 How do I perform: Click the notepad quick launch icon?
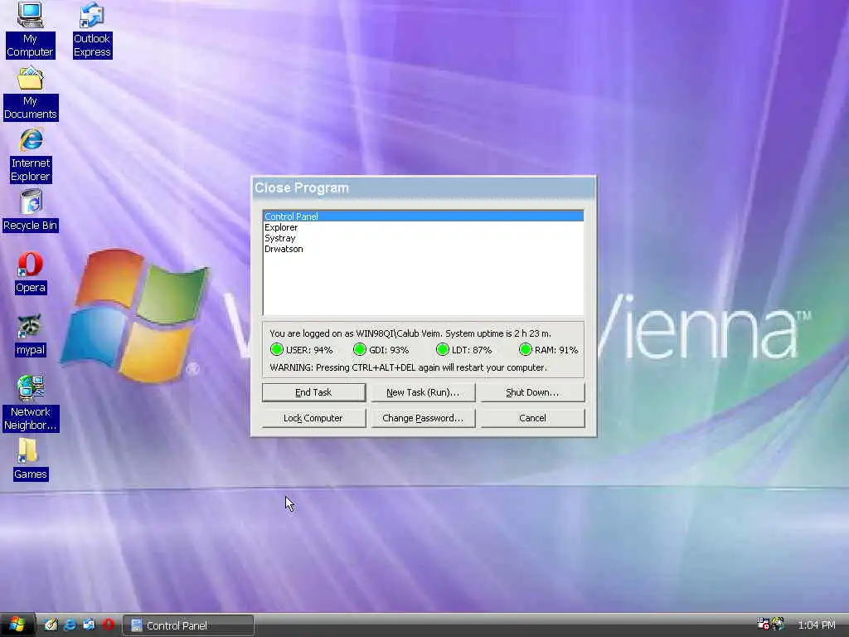[51, 625]
